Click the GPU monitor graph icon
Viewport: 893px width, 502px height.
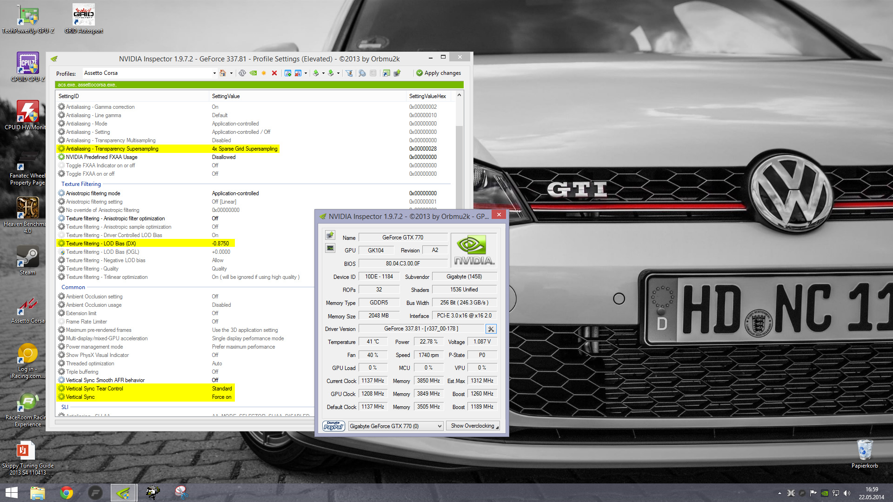[x=330, y=248]
